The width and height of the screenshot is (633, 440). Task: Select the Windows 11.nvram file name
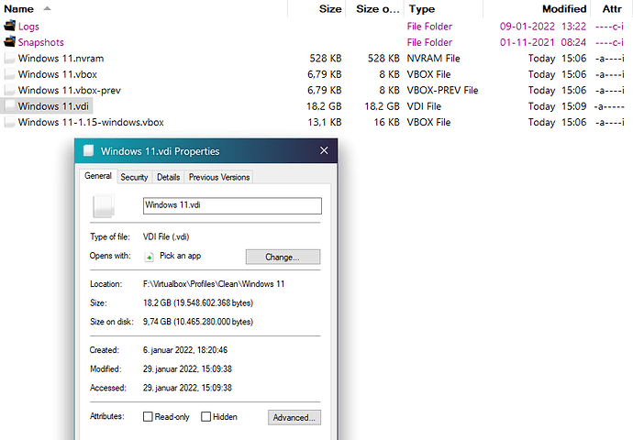tap(61, 58)
